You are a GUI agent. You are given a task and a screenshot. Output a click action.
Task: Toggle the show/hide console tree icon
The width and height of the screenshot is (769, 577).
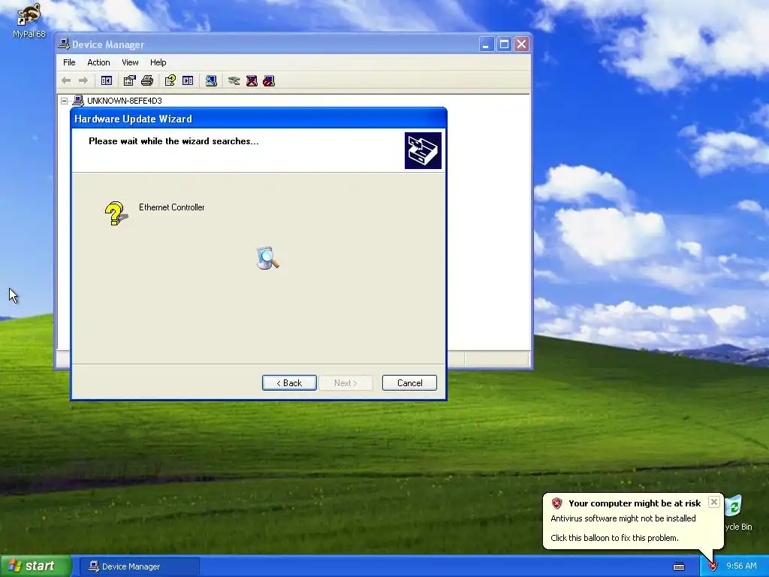(x=107, y=80)
